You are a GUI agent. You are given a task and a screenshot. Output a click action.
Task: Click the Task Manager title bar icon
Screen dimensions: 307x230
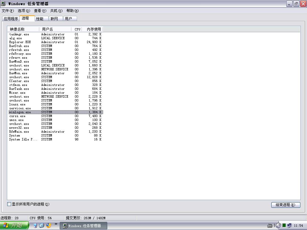[x=3, y=4]
